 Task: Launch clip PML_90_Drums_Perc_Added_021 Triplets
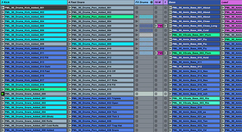(x=70, y=98)
